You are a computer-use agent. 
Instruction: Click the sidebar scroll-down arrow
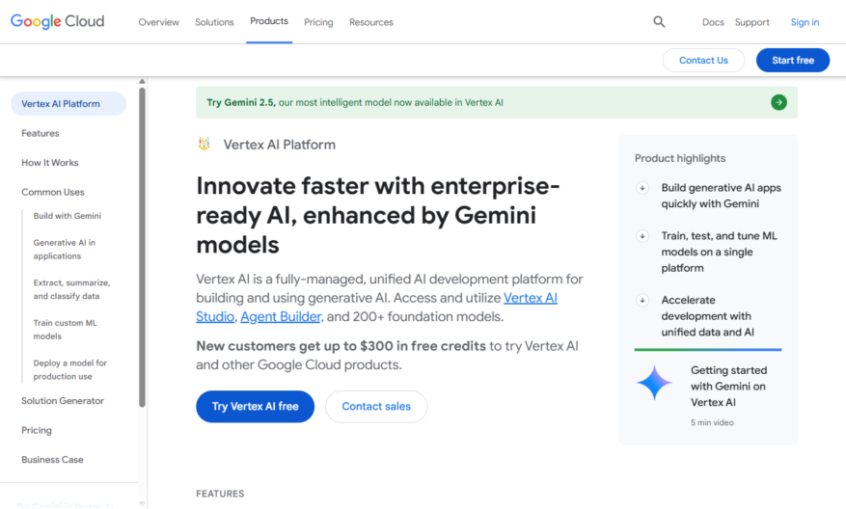point(142,504)
